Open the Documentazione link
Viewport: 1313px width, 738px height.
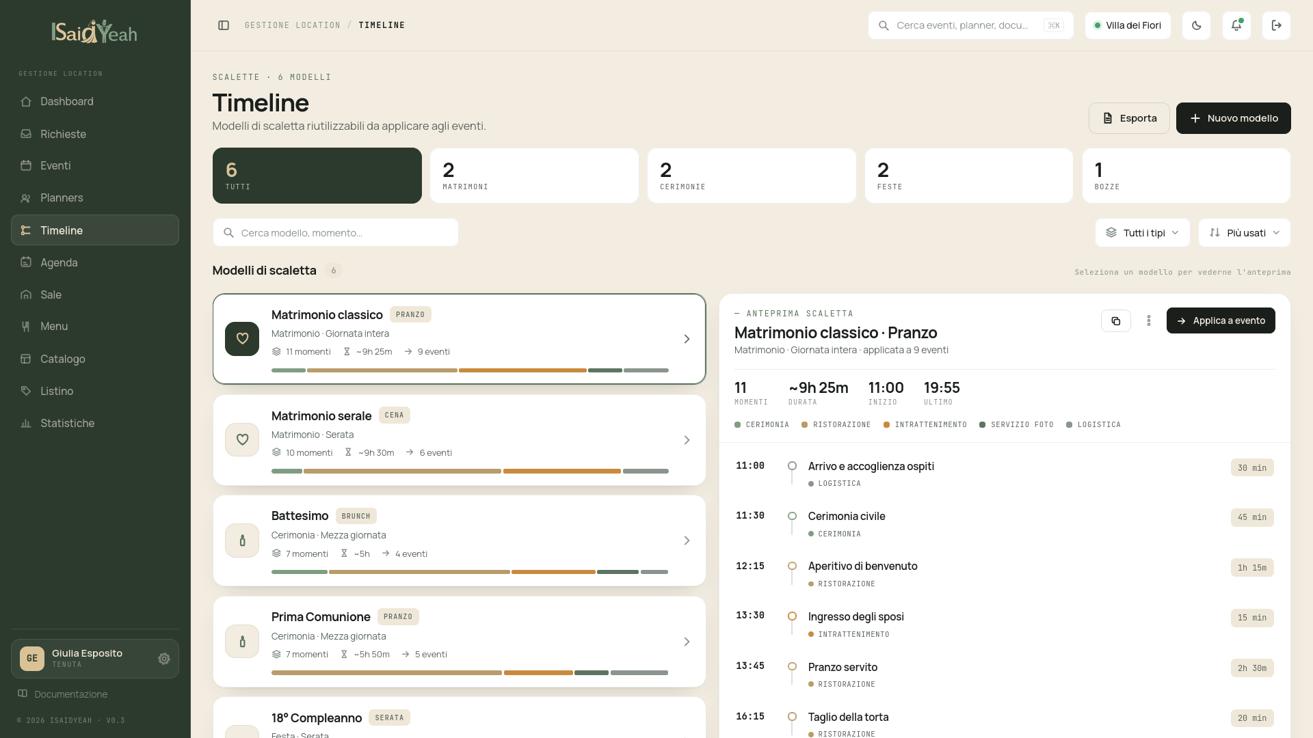pyautogui.click(x=63, y=694)
